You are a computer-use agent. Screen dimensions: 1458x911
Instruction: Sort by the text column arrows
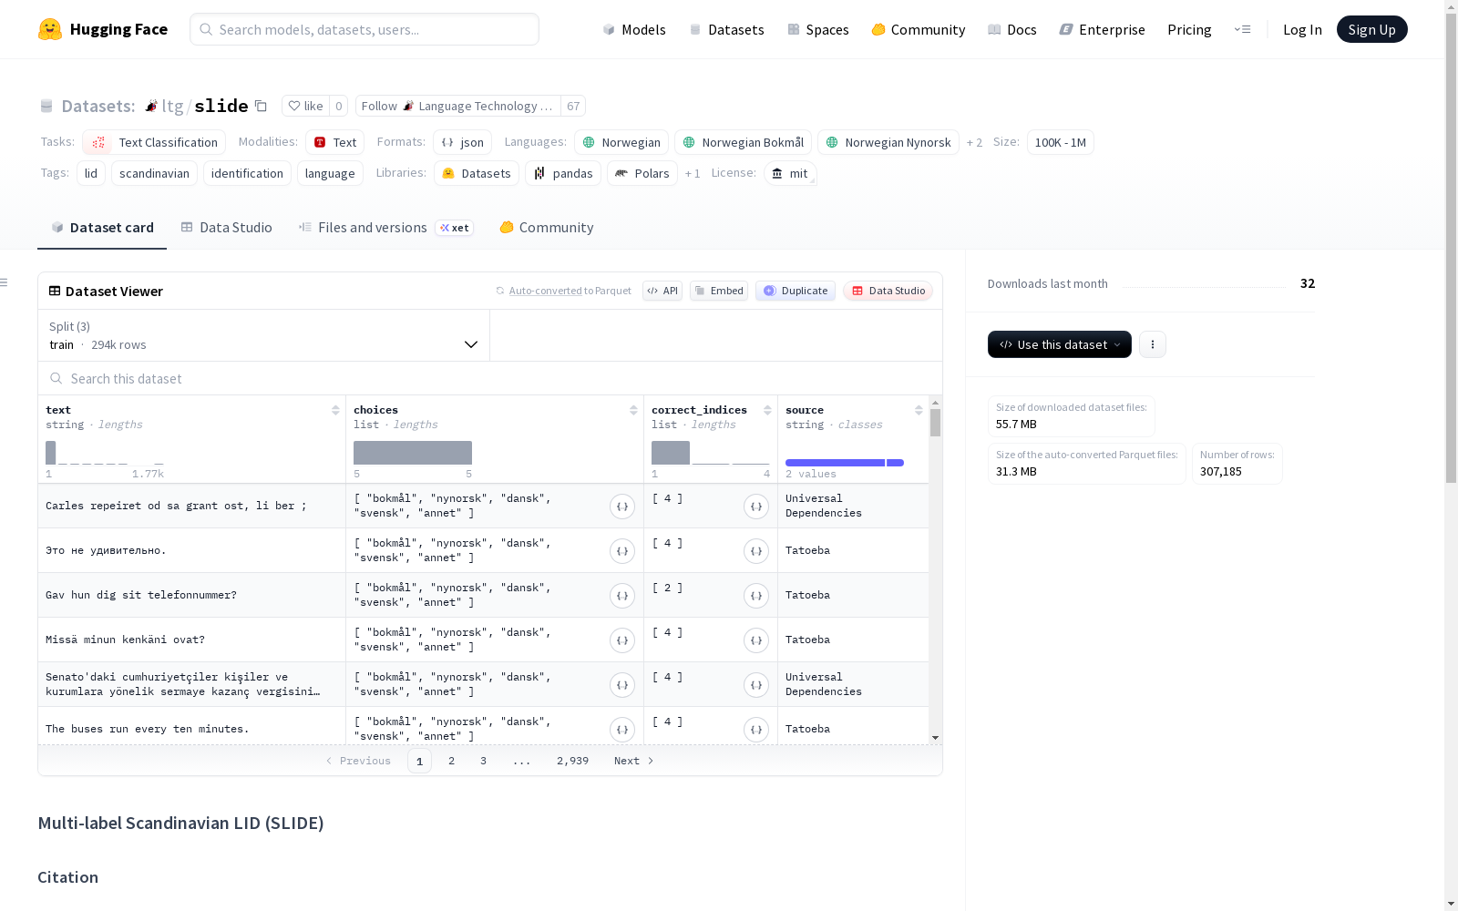click(335, 410)
